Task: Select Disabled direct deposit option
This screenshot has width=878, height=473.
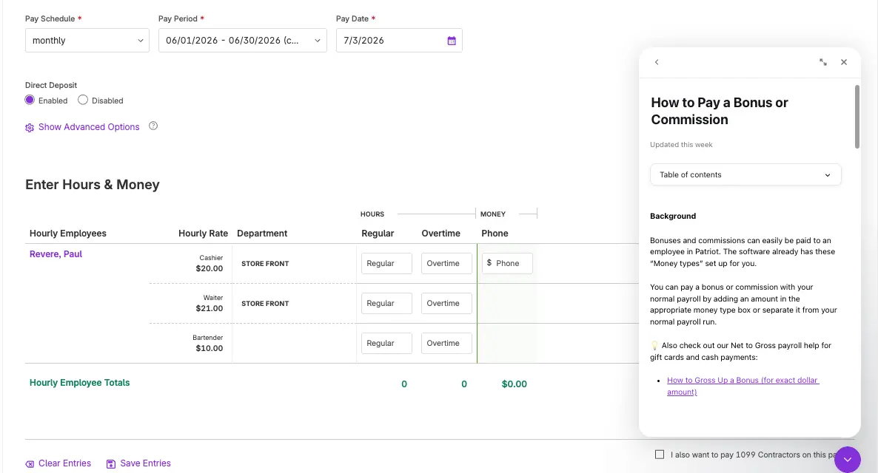Action: 83,100
